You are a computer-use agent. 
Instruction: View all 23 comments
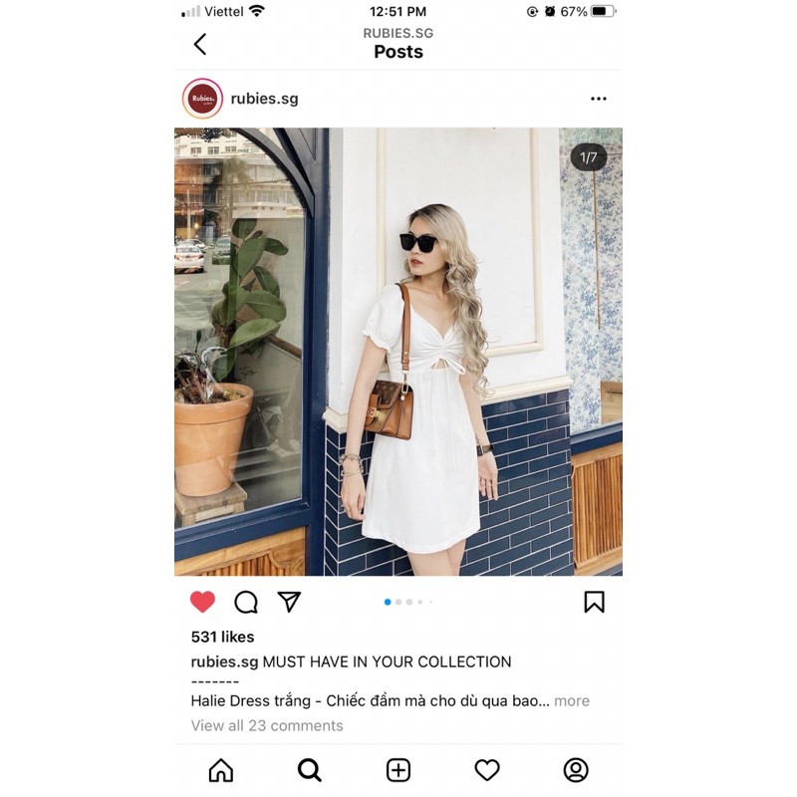click(x=267, y=725)
